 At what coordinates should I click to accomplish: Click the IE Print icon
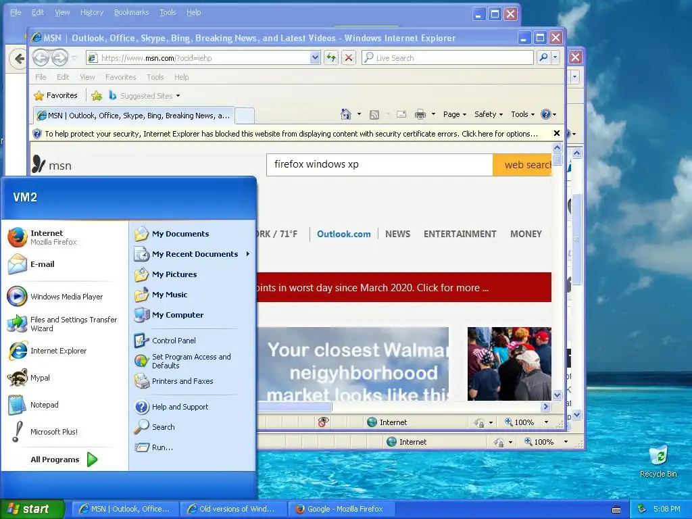[x=420, y=114]
